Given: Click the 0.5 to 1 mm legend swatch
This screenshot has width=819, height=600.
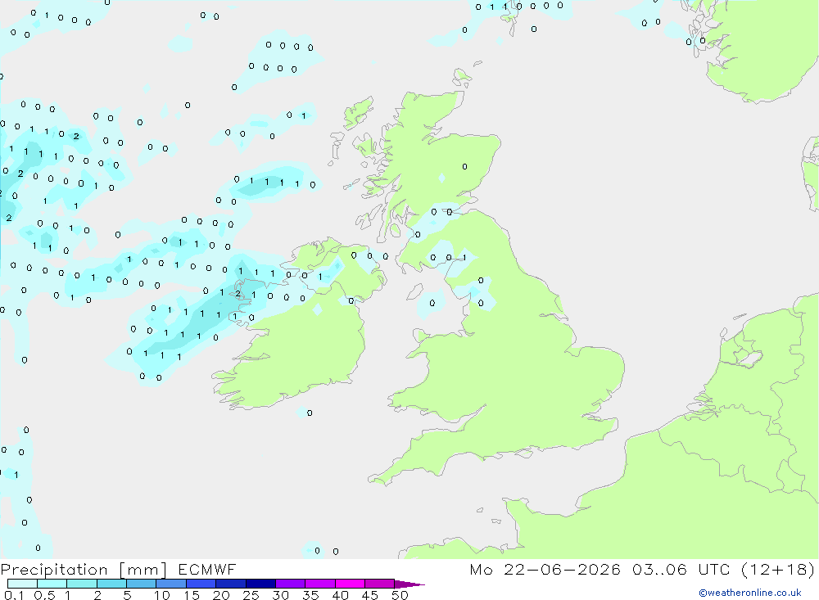Looking at the screenshot, I should [x=52, y=584].
